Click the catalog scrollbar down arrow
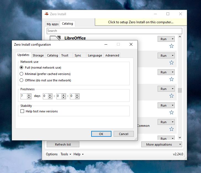 click(x=180, y=138)
